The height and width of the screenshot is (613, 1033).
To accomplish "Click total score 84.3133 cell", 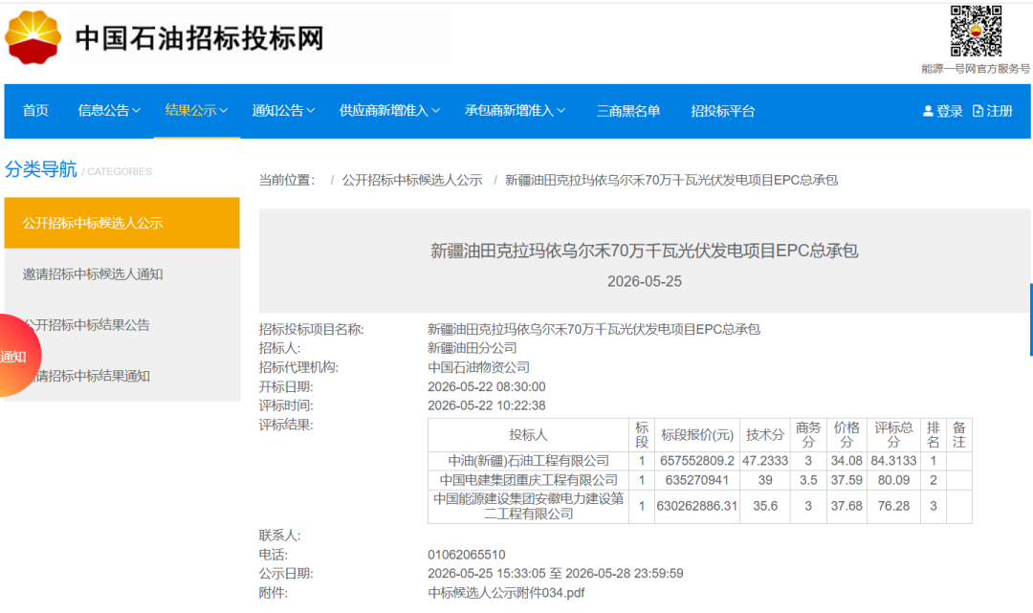I will [x=893, y=461].
